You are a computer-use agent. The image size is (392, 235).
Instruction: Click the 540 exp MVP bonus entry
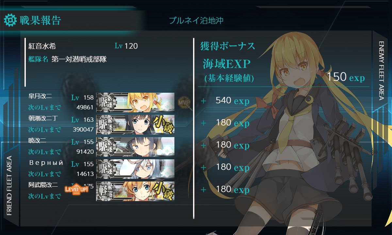point(233,101)
